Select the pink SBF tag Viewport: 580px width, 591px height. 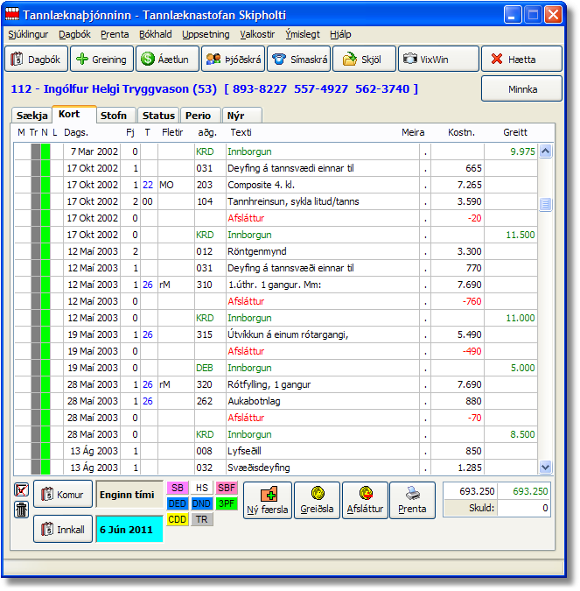coord(227,488)
